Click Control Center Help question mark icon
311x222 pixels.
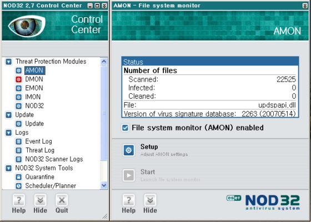coord(19,200)
